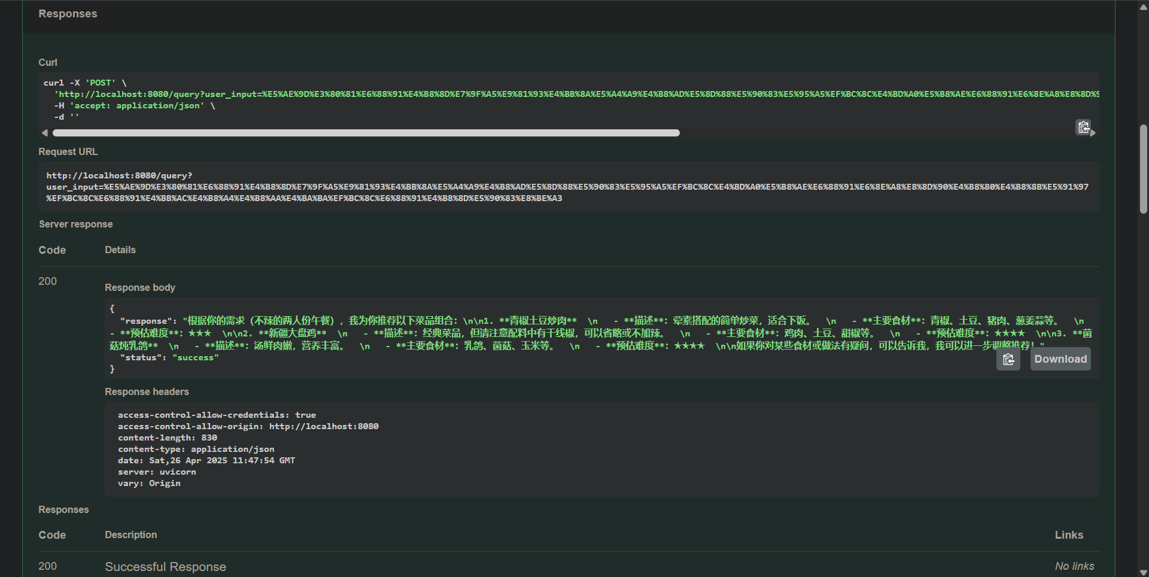This screenshot has width=1149, height=577.
Task: Click the clipboard icon beside the Download button
Action: coord(1008,359)
